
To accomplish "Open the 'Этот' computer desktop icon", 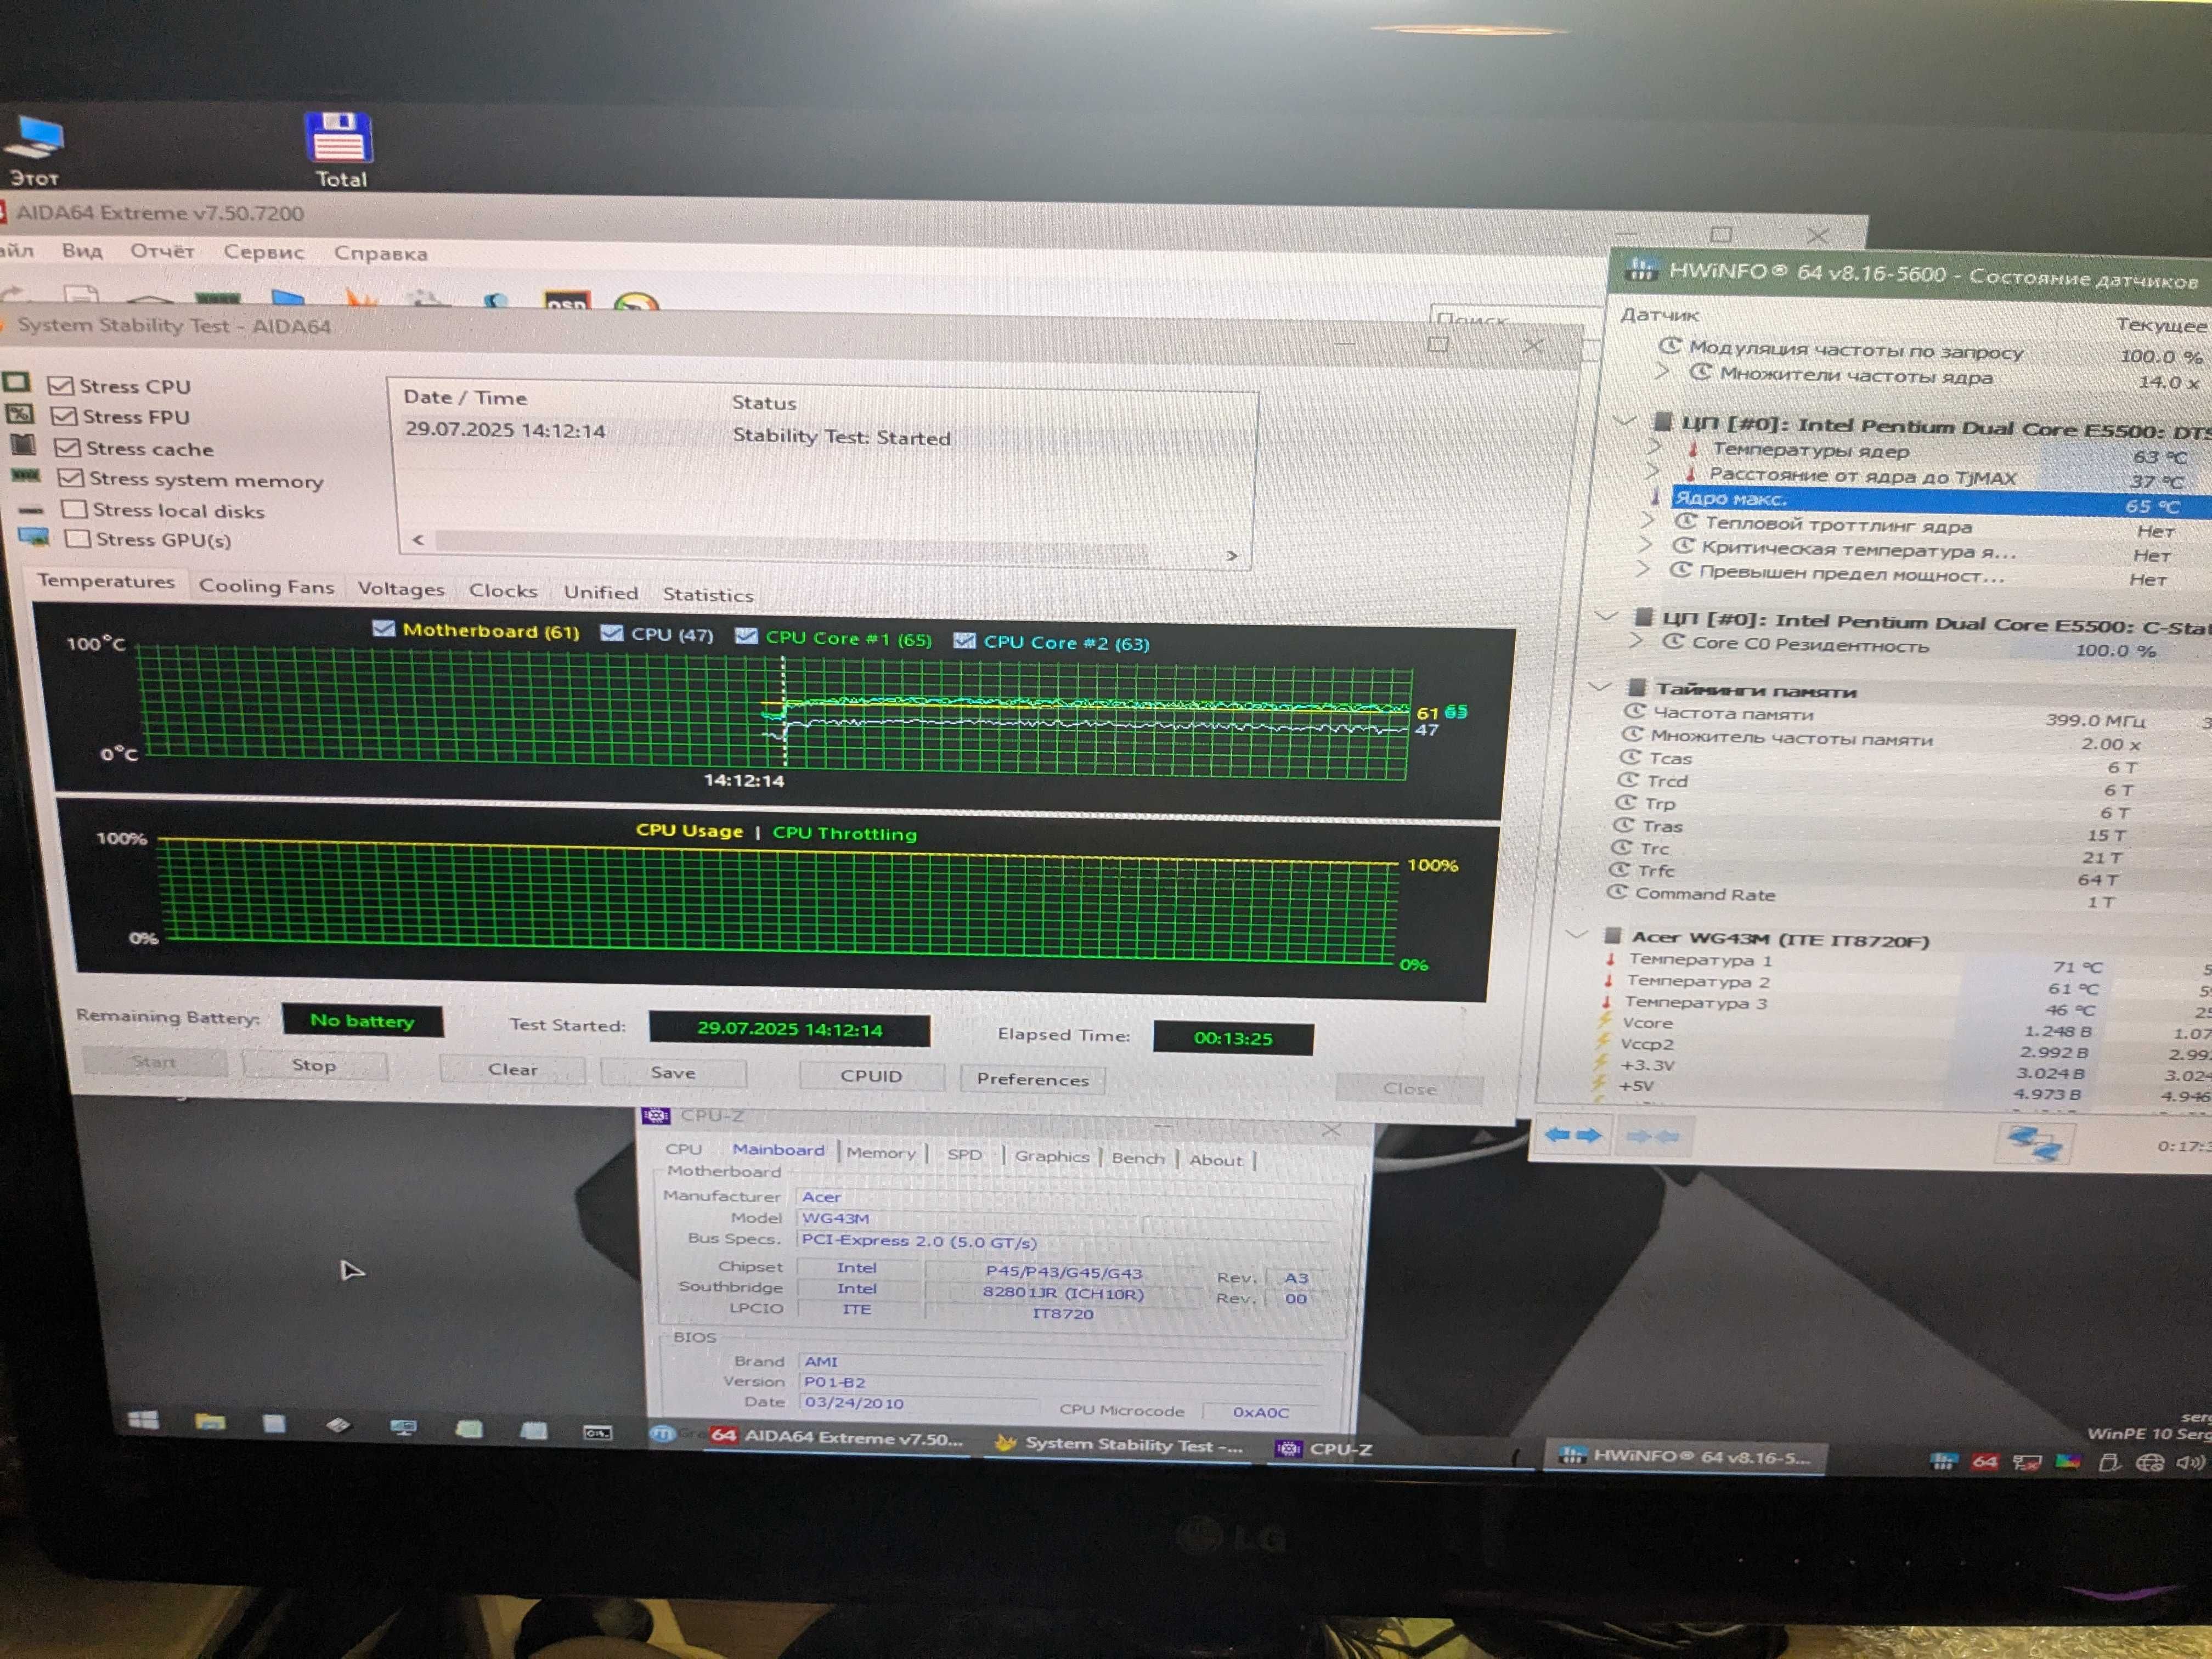I will (x=35, y=151).
